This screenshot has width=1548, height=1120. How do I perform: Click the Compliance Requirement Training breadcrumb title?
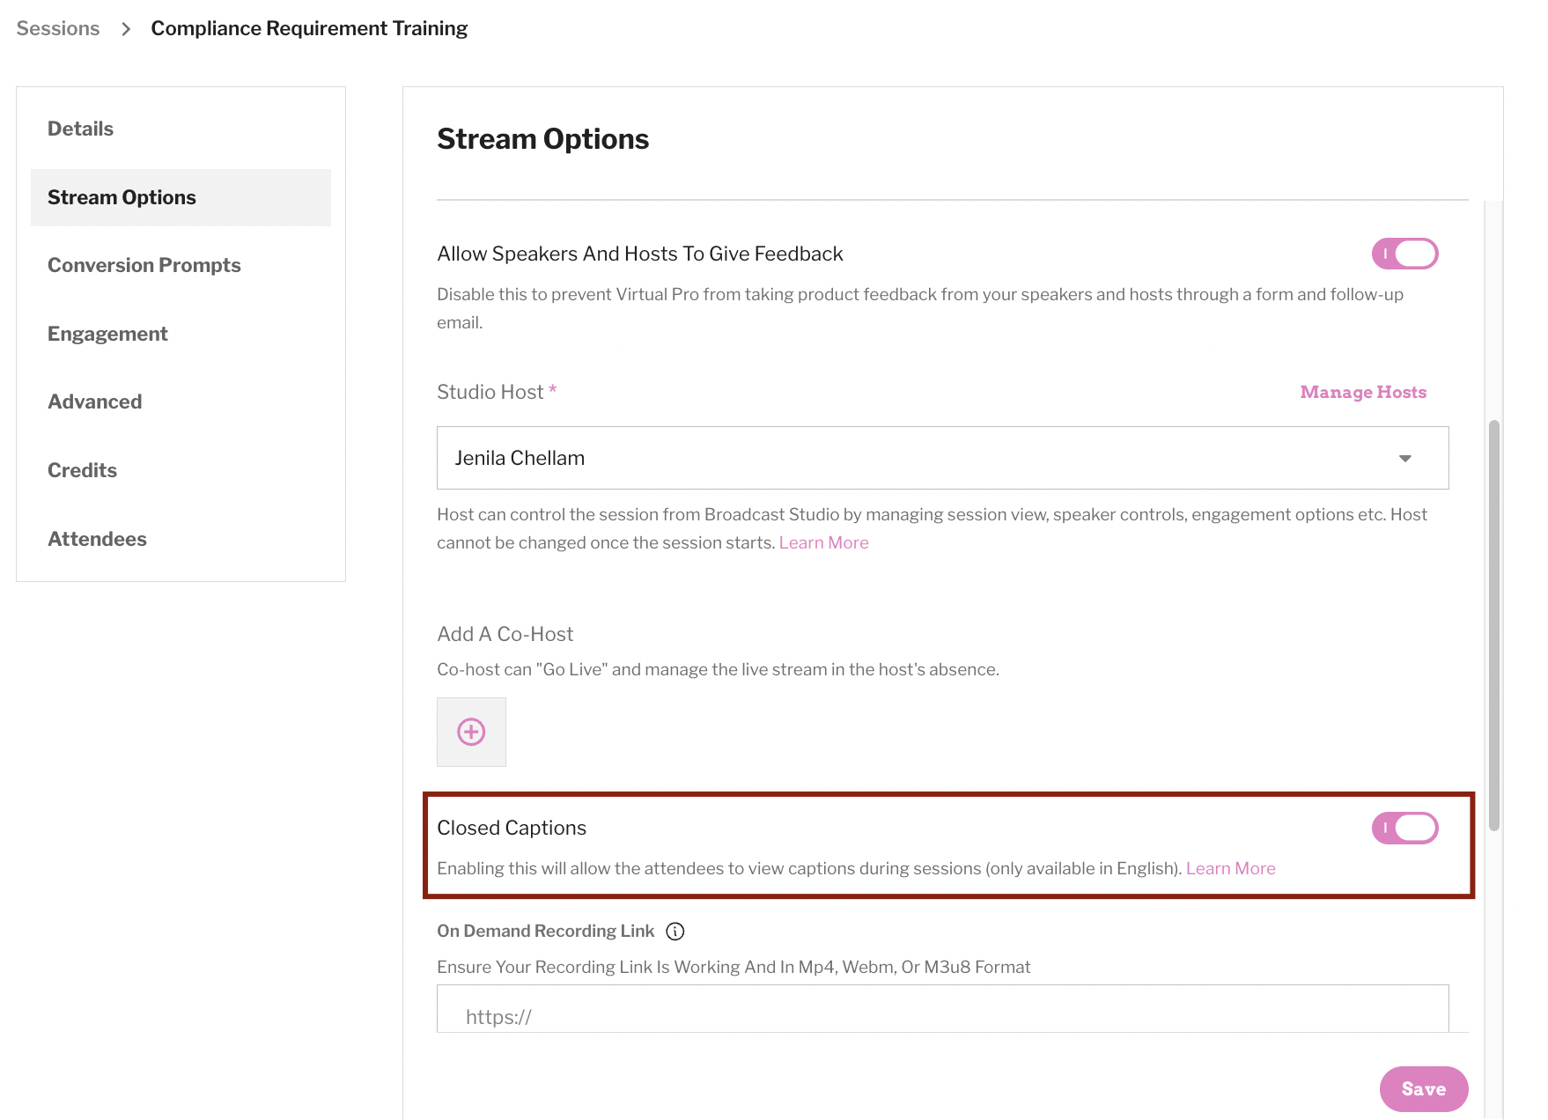309,28
